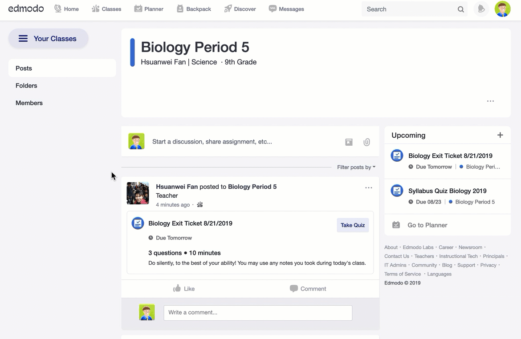Open Blog footer link
521x339 pixels.
[447, 265]
